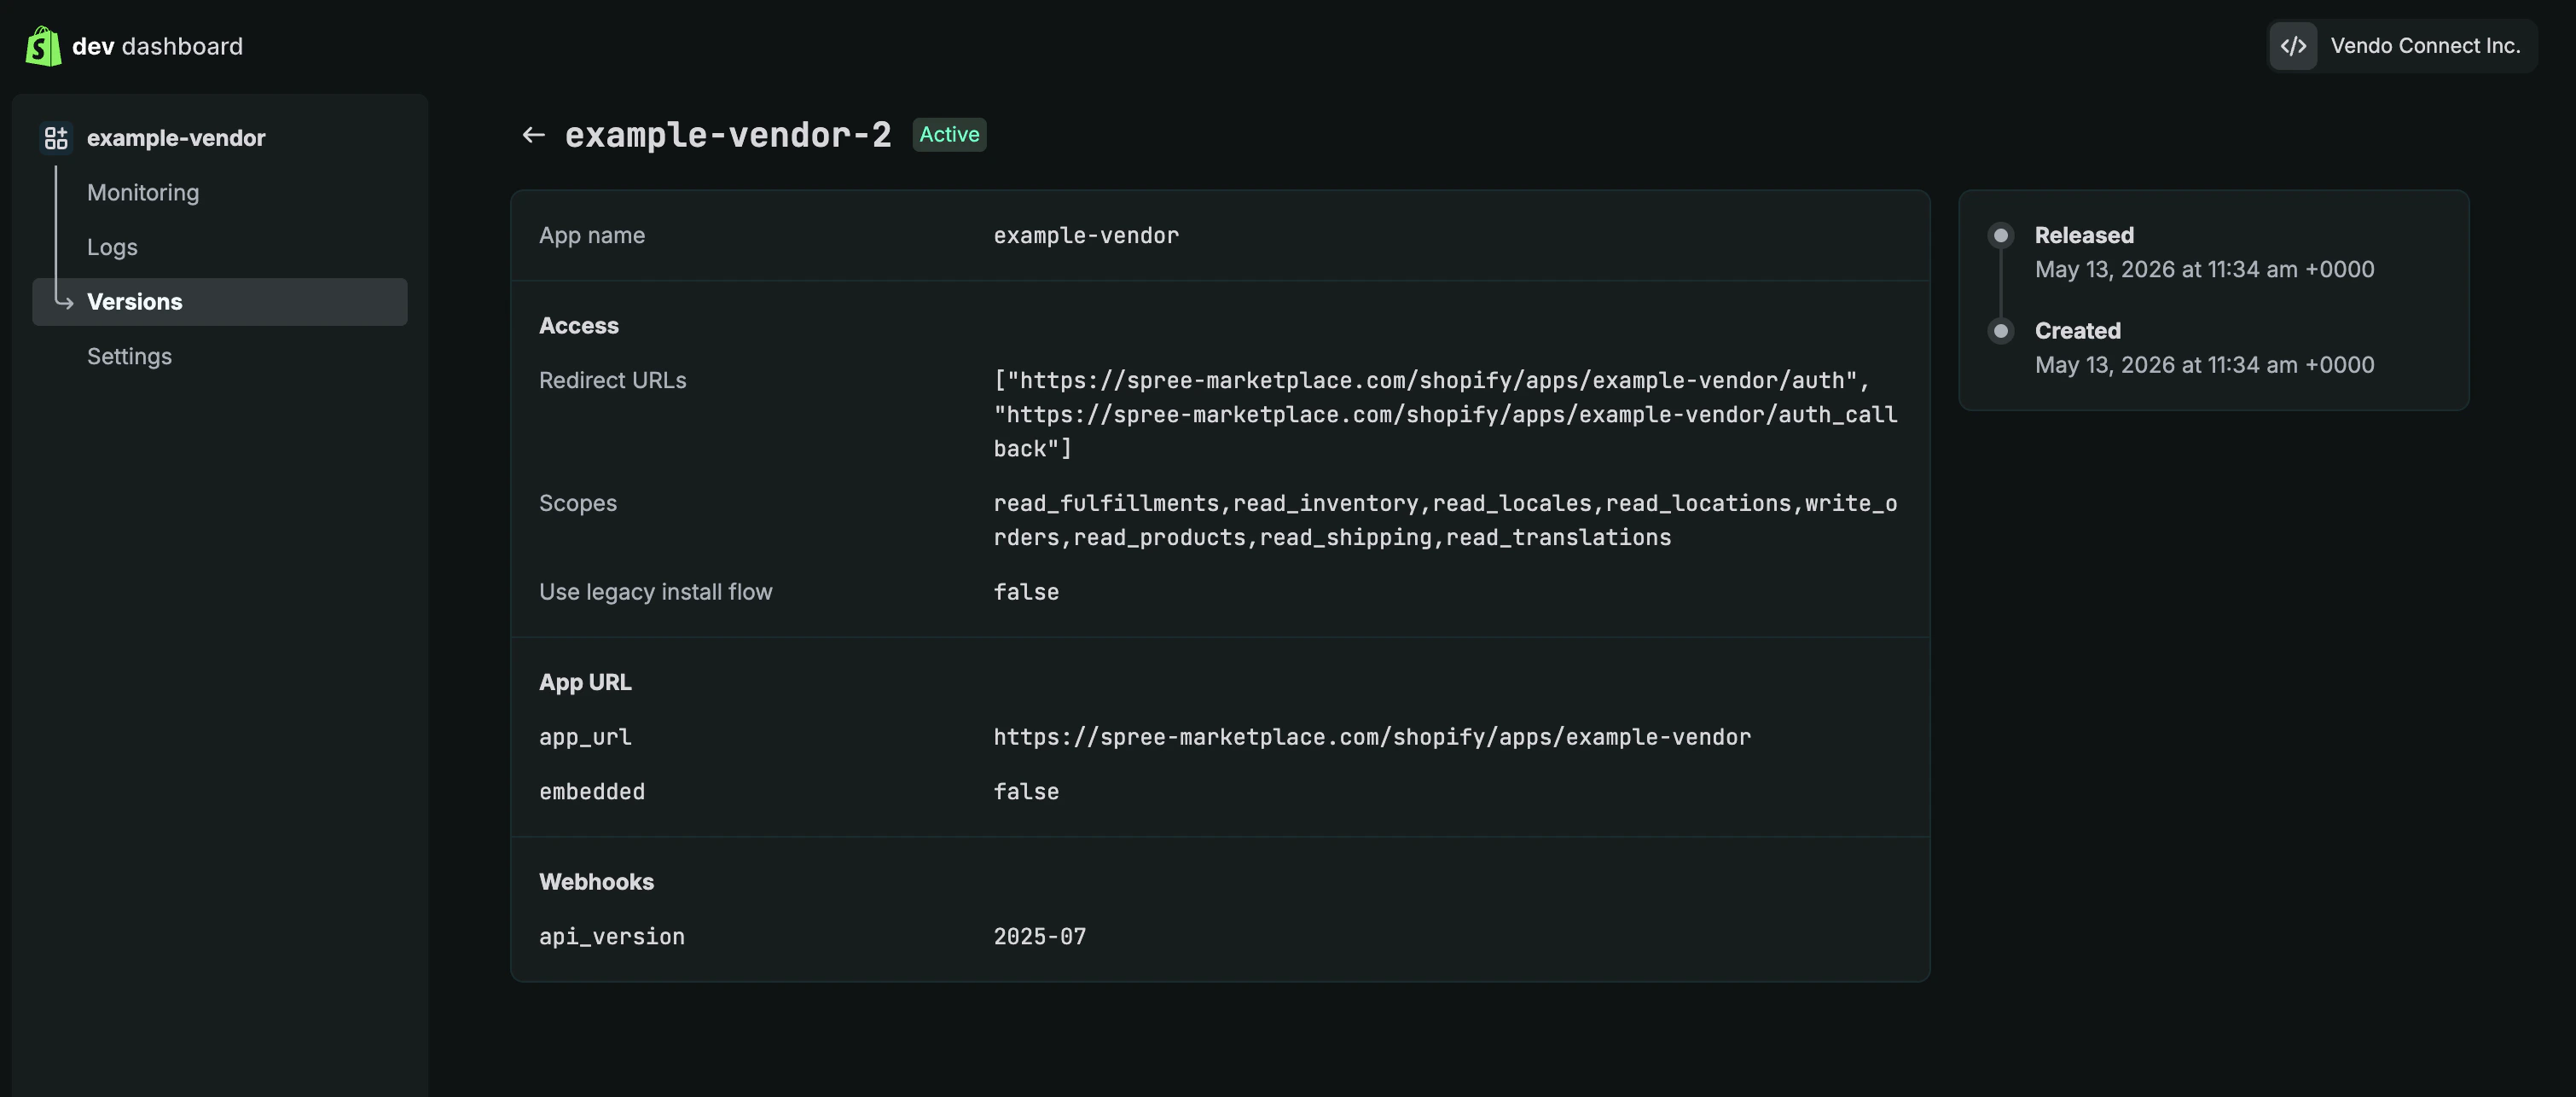The image size is (2576, 1097).
Task: Click the Released heading
Action: (x=2084, y=235)
